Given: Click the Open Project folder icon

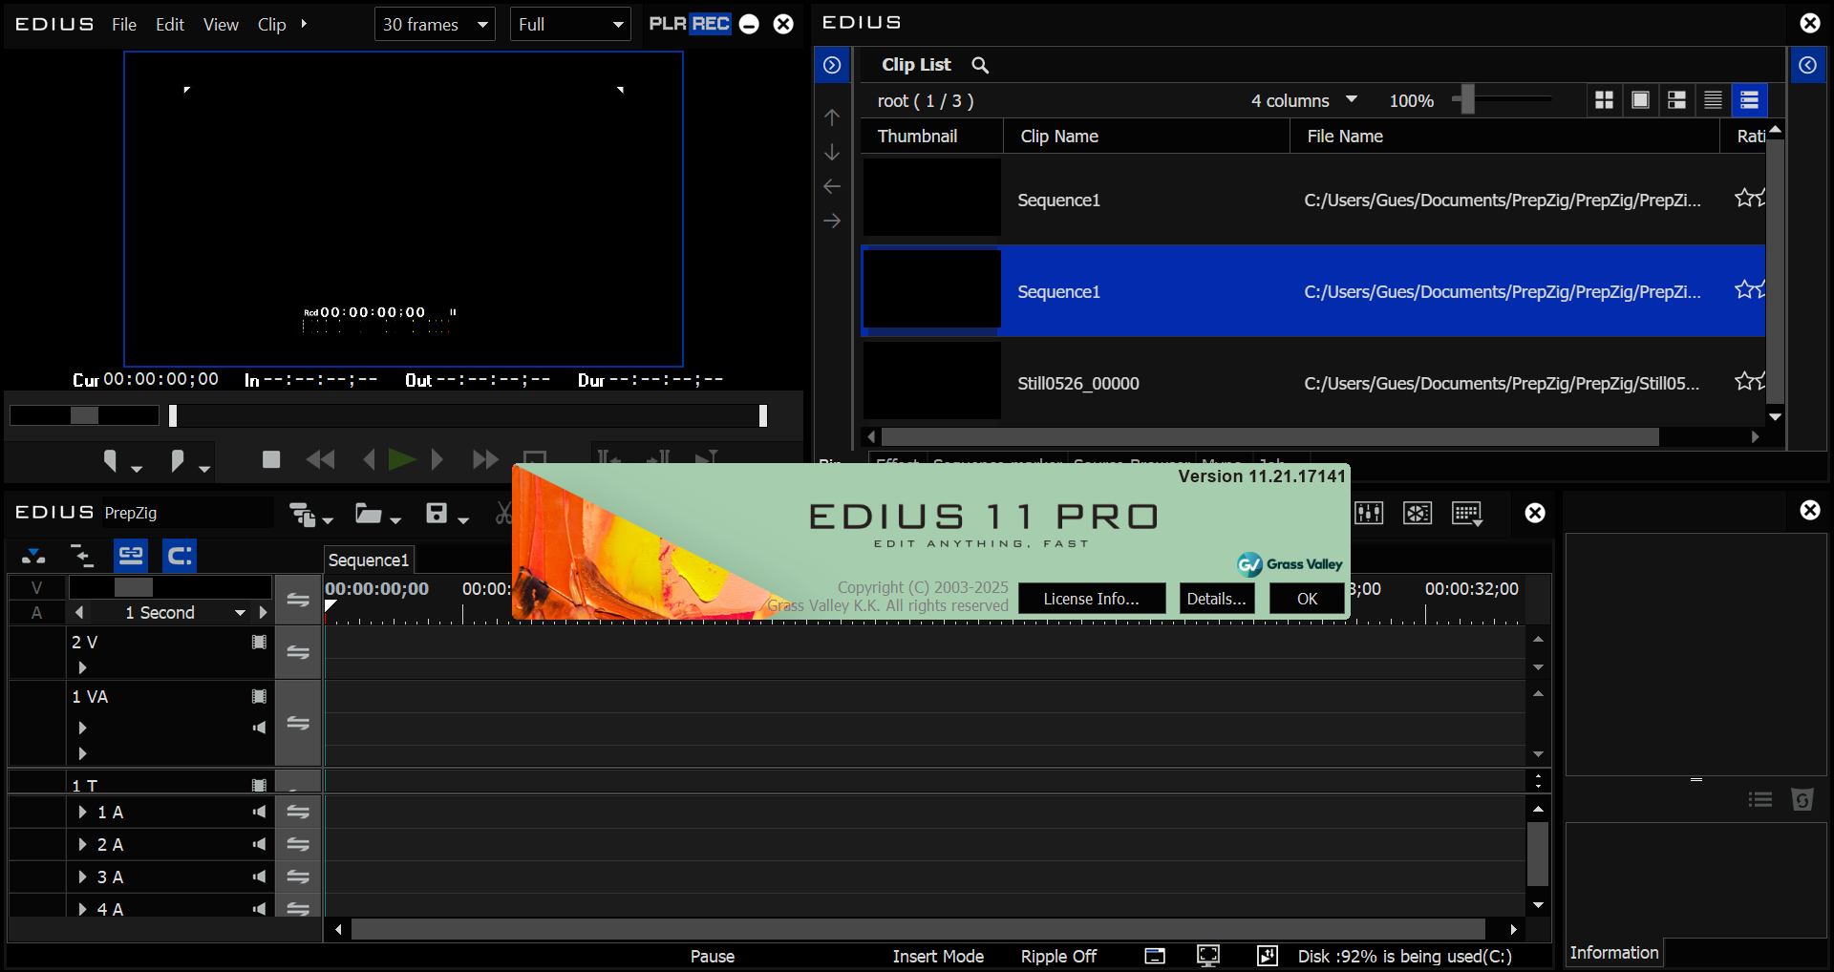Looking at the screenshot, I should coord(369,514).
